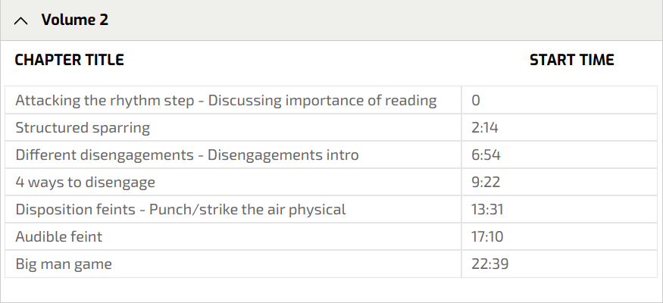Click blank right side of Volume 2 bar

[455, 20]
